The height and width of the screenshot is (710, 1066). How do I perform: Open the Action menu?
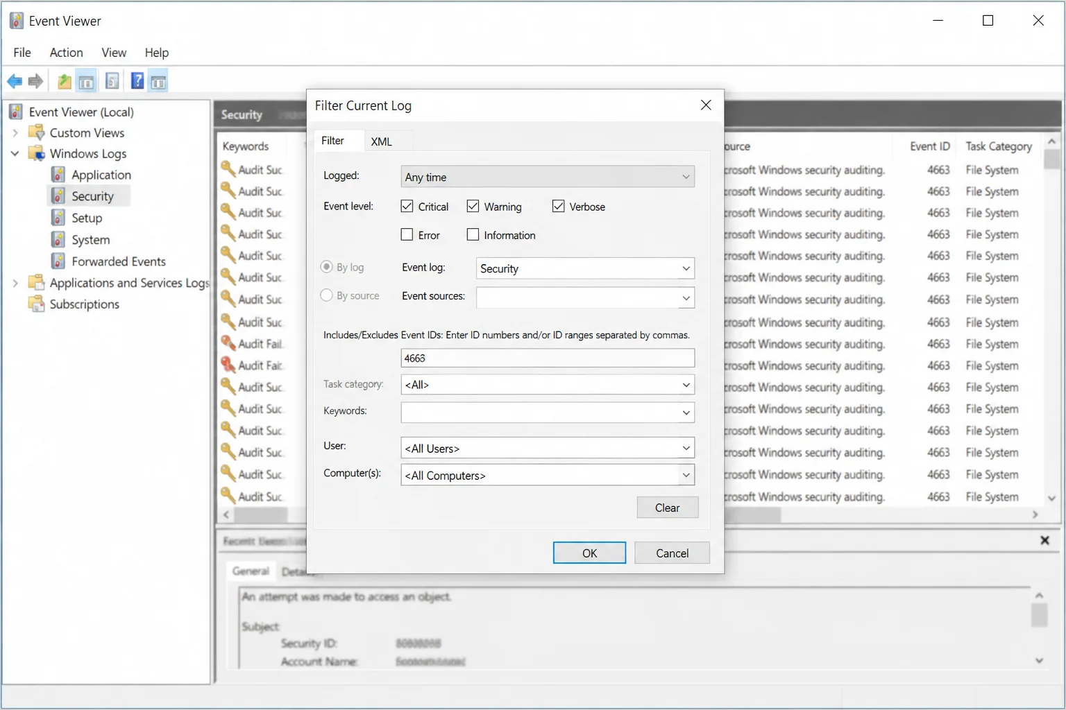[x=66, y=53]
